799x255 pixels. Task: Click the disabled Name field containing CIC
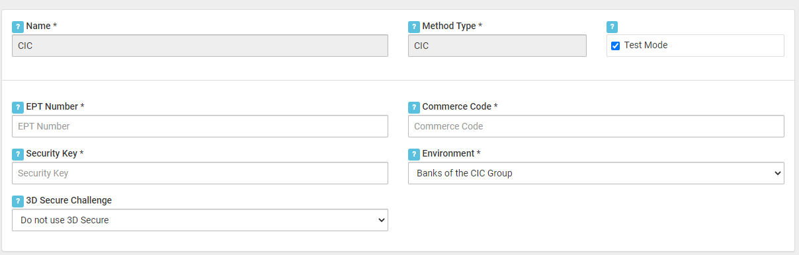coord(200,46)
